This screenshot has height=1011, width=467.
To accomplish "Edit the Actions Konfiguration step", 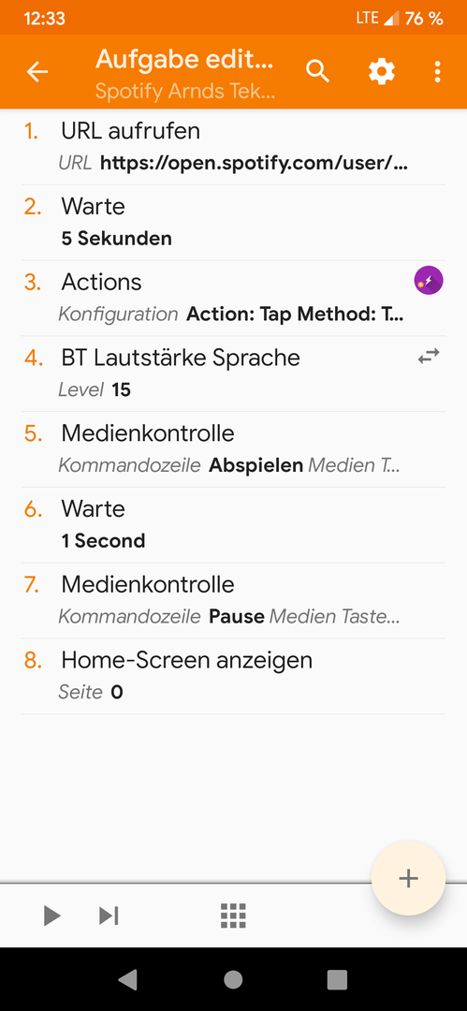I will (x=233, y=298).
